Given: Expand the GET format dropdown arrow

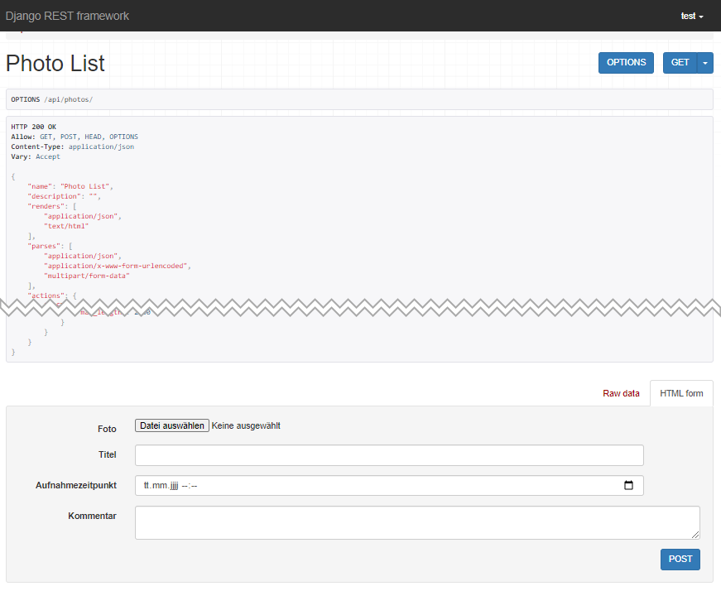Looking at the screenshot, I should coord(705,63).
